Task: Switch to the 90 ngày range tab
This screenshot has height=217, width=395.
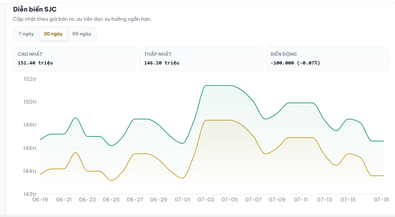Action: tap(82, 34)
